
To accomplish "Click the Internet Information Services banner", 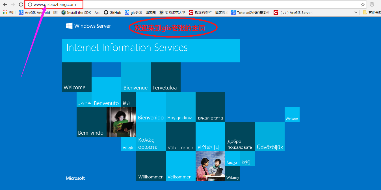I will pyautogui.click(x=151, y=51).
